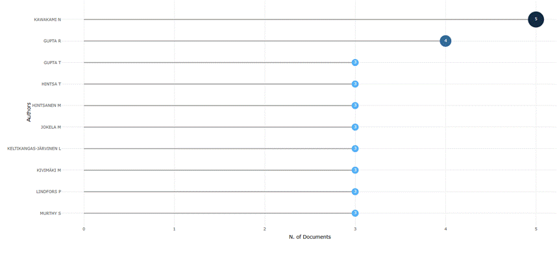Click the x-axis tick label 5
The width and height of the screenshot is (557, 259).
coord(536,229)
